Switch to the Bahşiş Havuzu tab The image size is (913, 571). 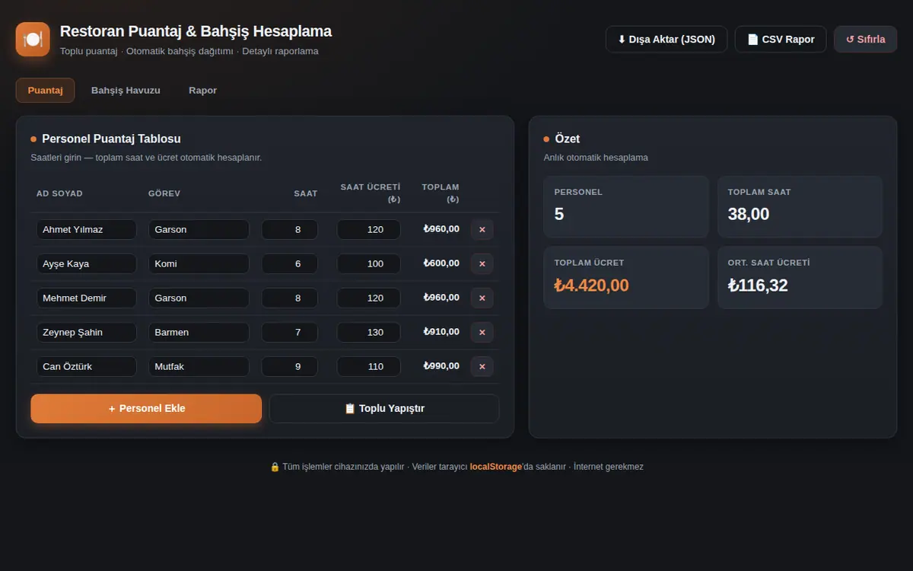pyautogui.click(x=126, y=90)
